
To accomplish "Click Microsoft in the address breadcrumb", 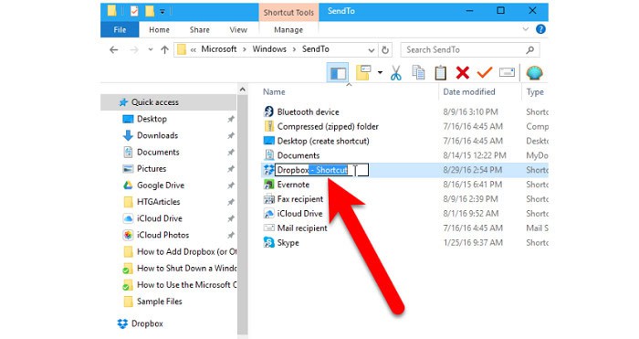I will tap(219, 49).
